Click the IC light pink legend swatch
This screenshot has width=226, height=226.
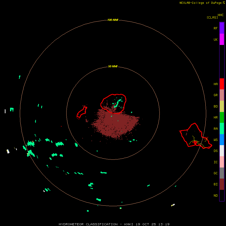pyautogui.click(x=222, y=162)
